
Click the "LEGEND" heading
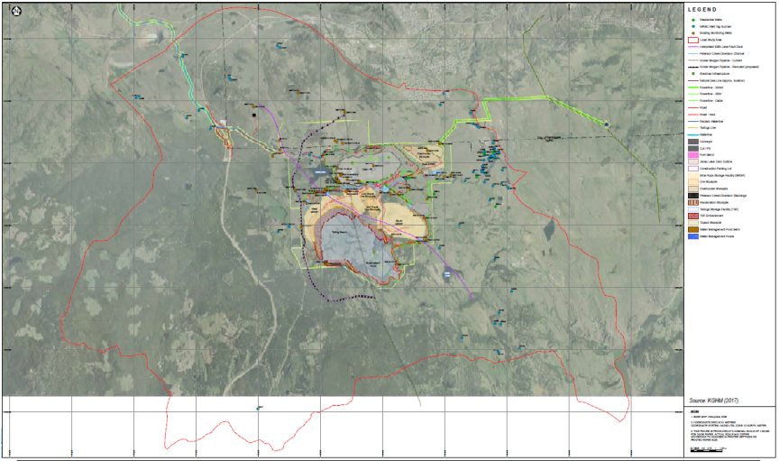[702, 9]
